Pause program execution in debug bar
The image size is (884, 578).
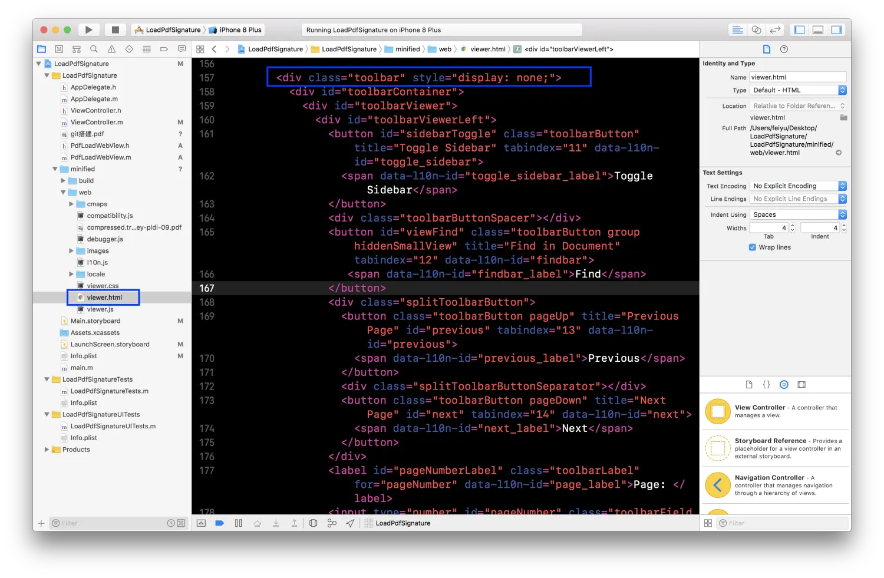pyautogui.click(x=239, y=523)
